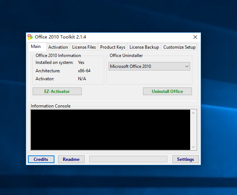Expand the Microsoft Office 2010 dropdown
The width and height of the screenshot is (237, 195).
[149, 66]
